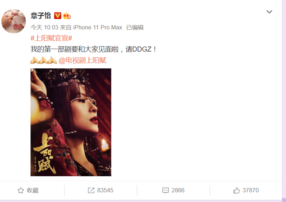This screenshot has width=286, height=202.
Task: Click the crown membership badge icon
Action: click(x=67, y=16)
